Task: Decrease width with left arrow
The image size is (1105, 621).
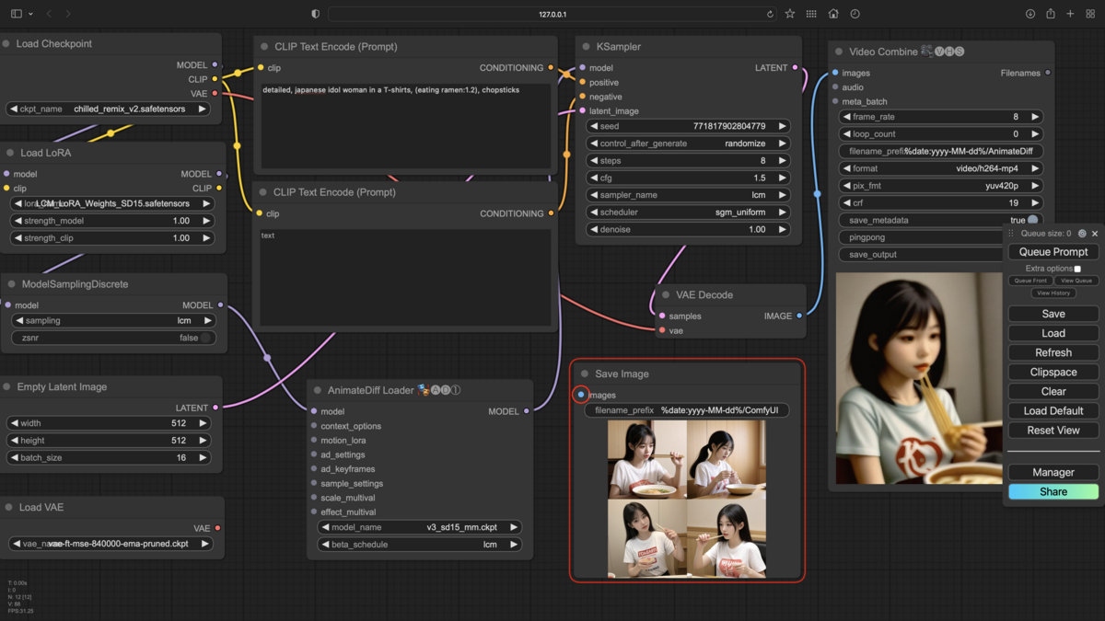Action: pos(15,423)
